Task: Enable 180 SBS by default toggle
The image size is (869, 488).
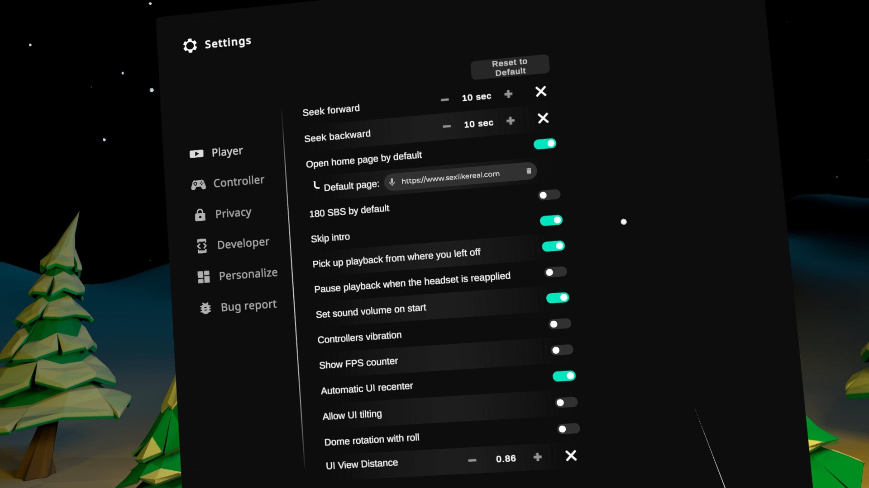Action: tap(549, 195)
